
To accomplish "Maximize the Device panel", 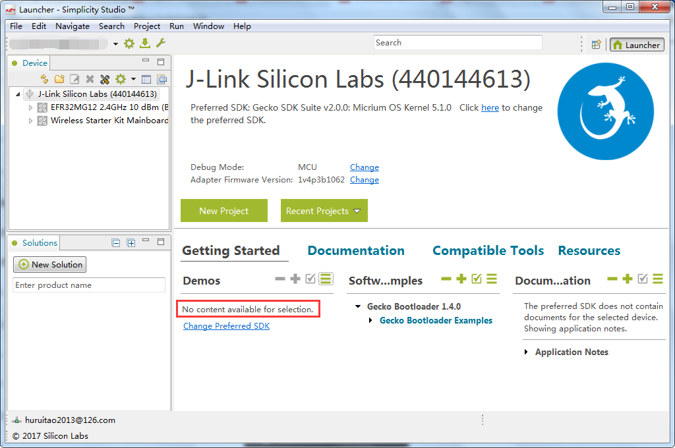I will pos(161,62).
